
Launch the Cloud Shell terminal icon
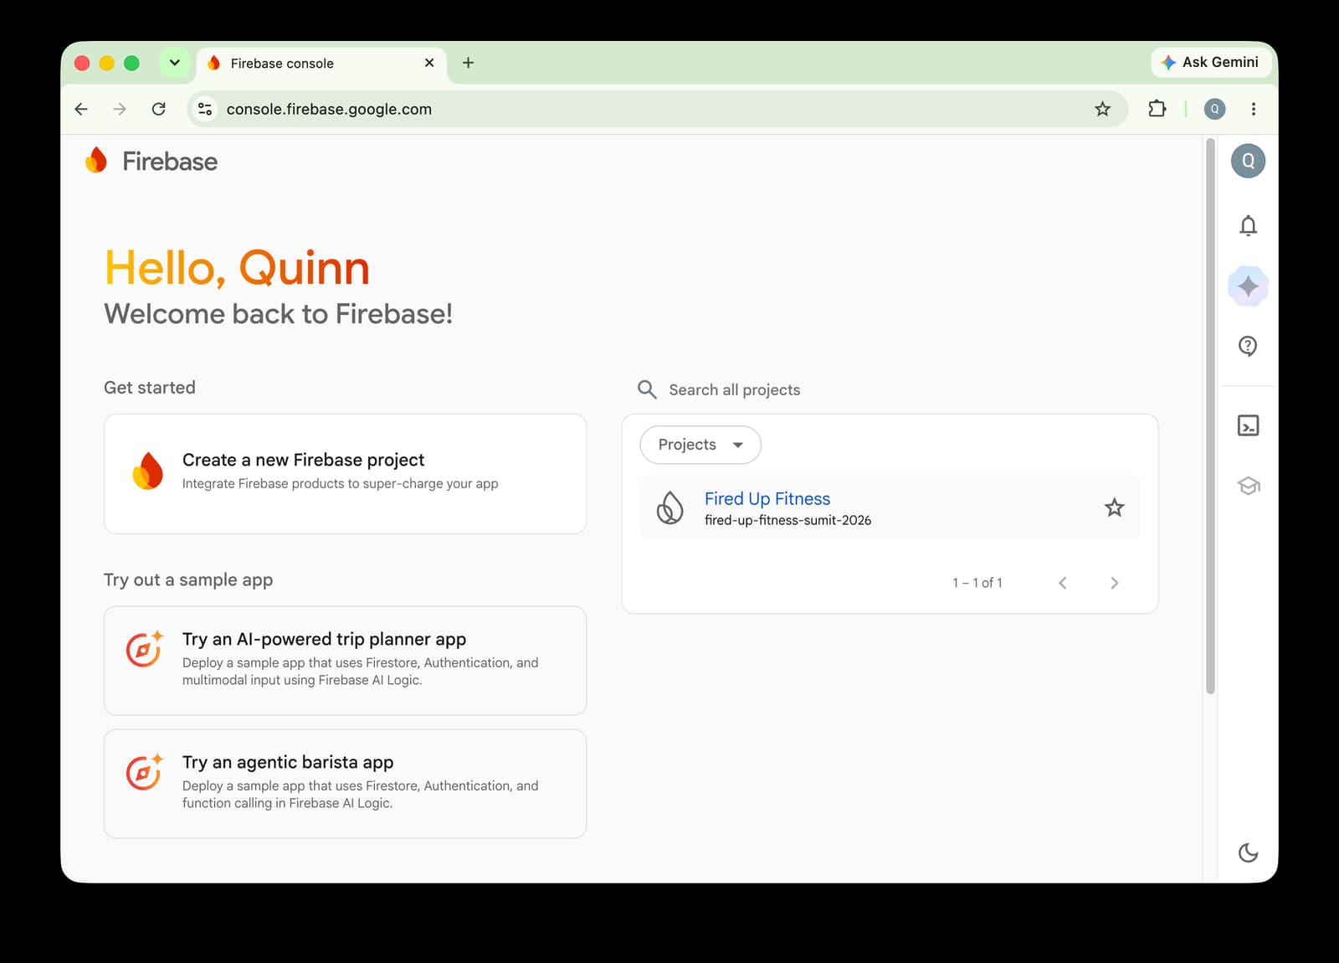1248,425
